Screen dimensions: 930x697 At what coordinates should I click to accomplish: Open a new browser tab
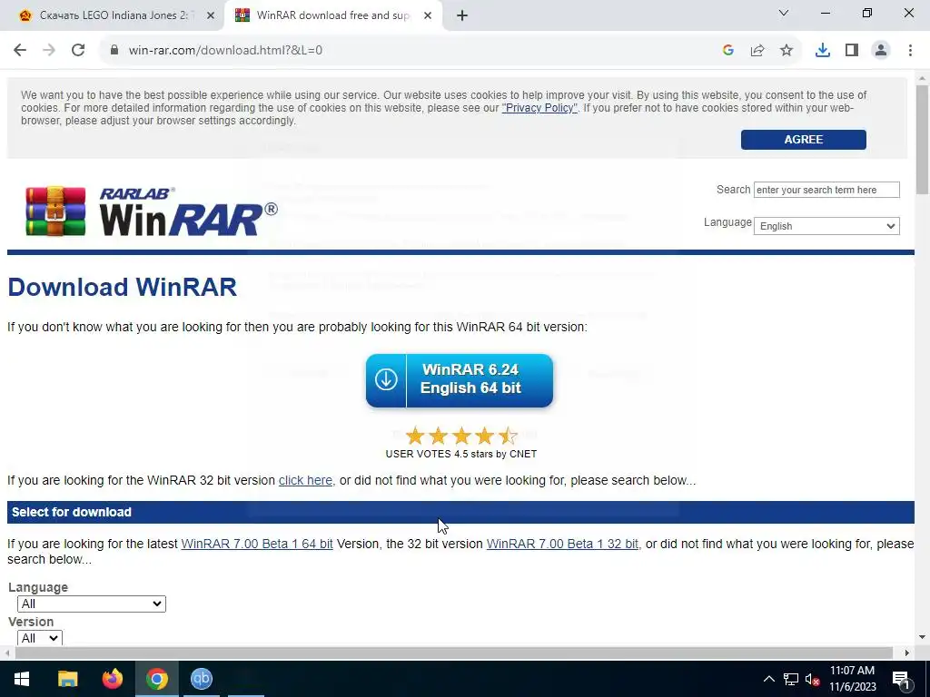pos(462,15)
